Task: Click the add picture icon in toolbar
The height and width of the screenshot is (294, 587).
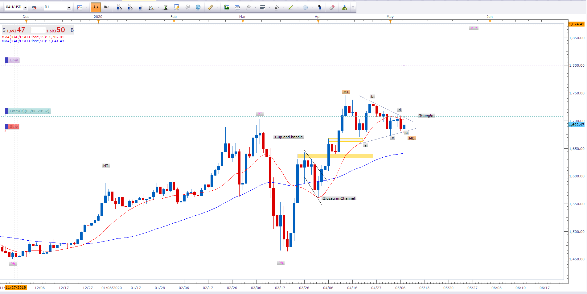Action: pos(227,7)
